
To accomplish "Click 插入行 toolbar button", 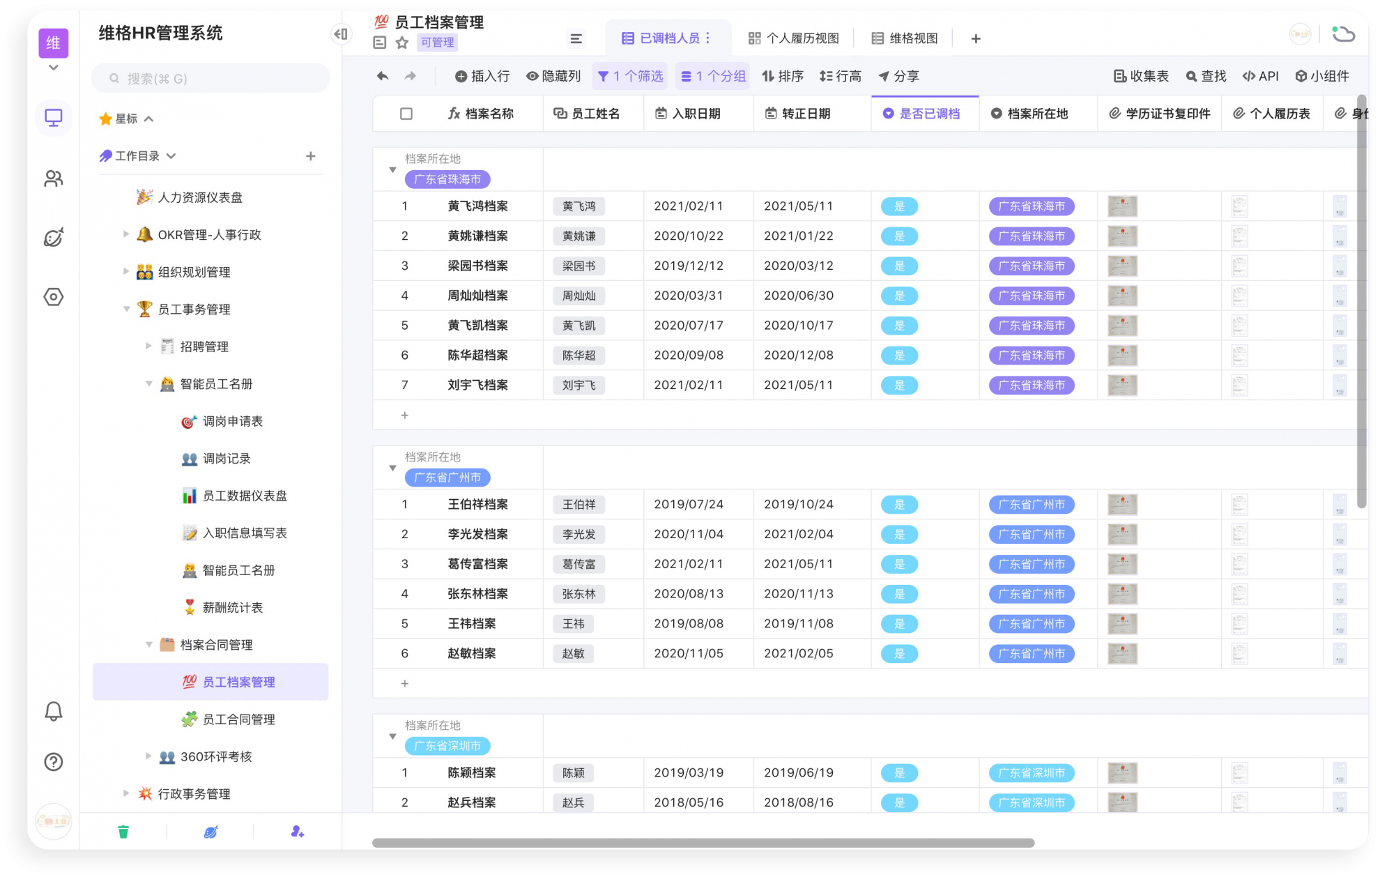I will [x=482, y=76].
